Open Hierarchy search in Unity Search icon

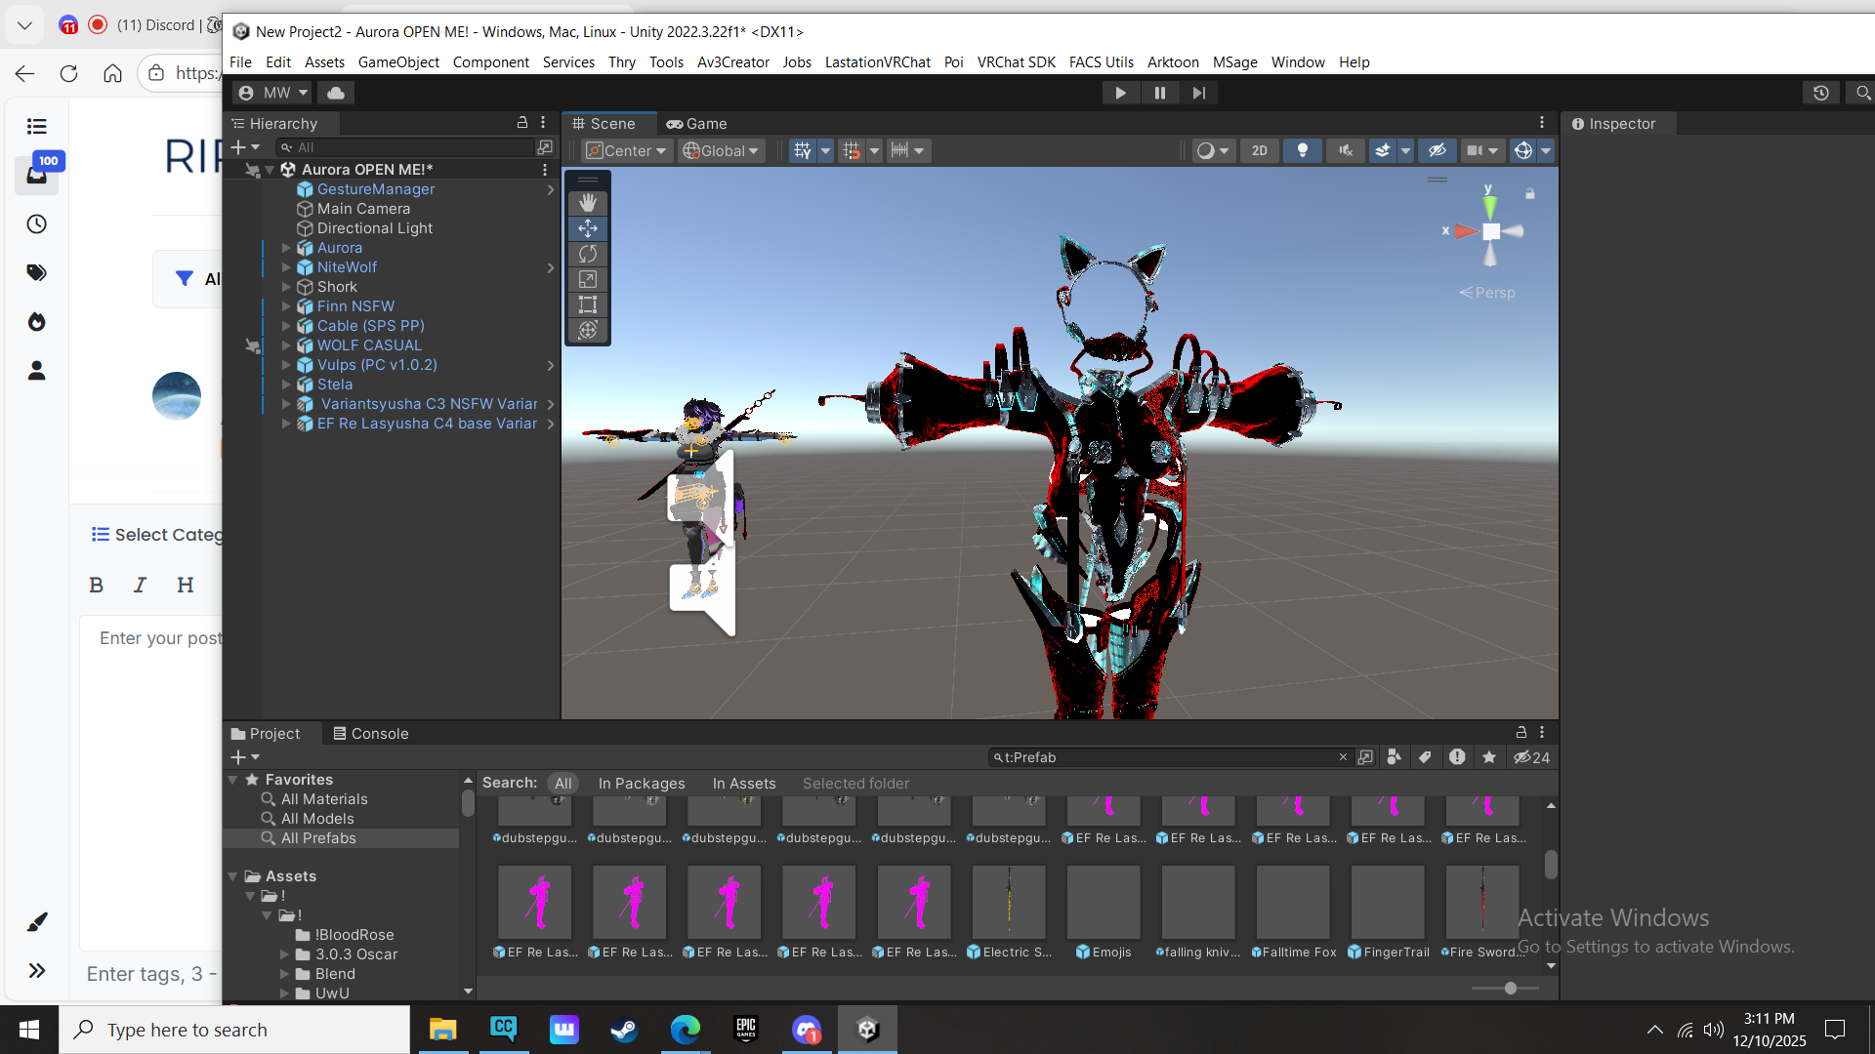point(545,147)
